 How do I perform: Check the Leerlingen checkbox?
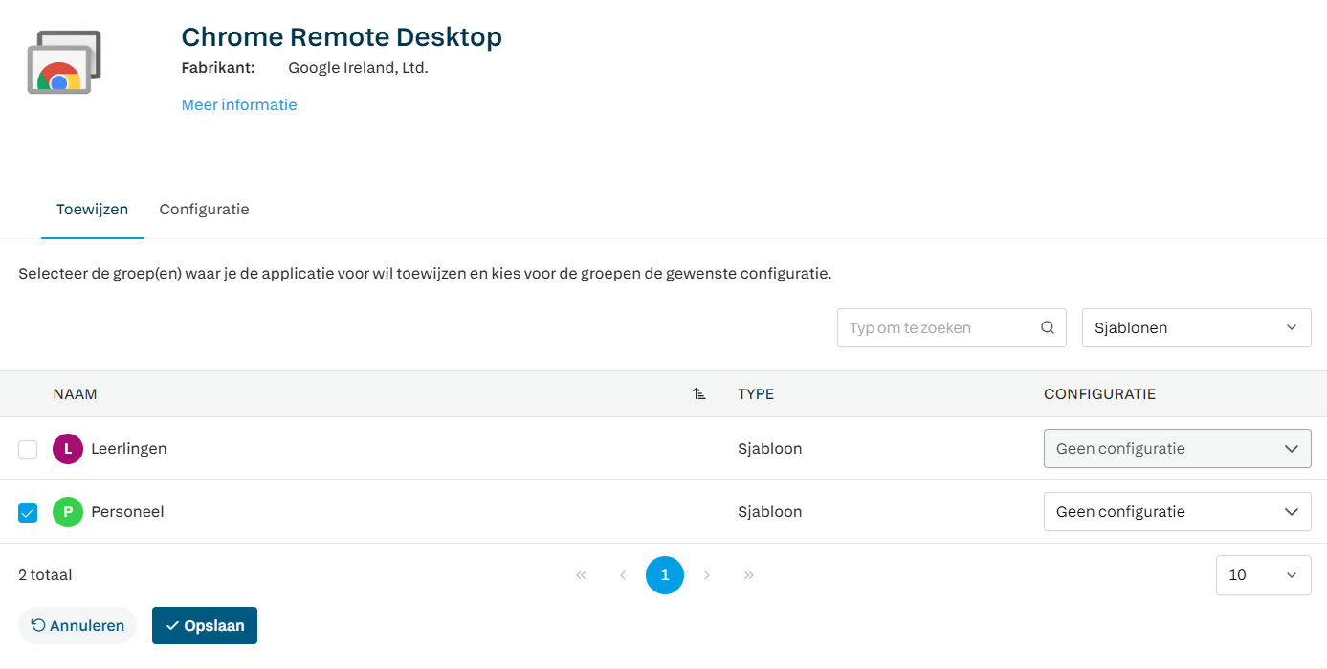pos(28,450)
